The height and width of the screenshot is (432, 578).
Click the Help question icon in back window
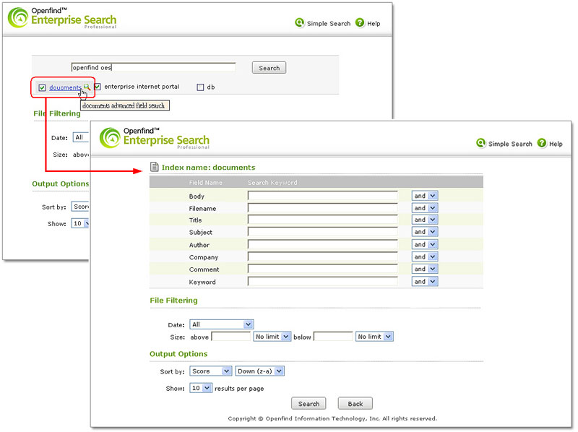[x=360, y=22]
